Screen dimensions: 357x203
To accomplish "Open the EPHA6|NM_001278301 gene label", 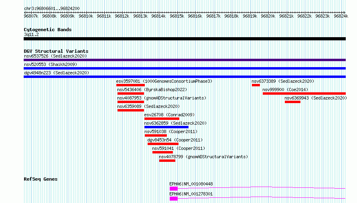I will tap(191, 194).
